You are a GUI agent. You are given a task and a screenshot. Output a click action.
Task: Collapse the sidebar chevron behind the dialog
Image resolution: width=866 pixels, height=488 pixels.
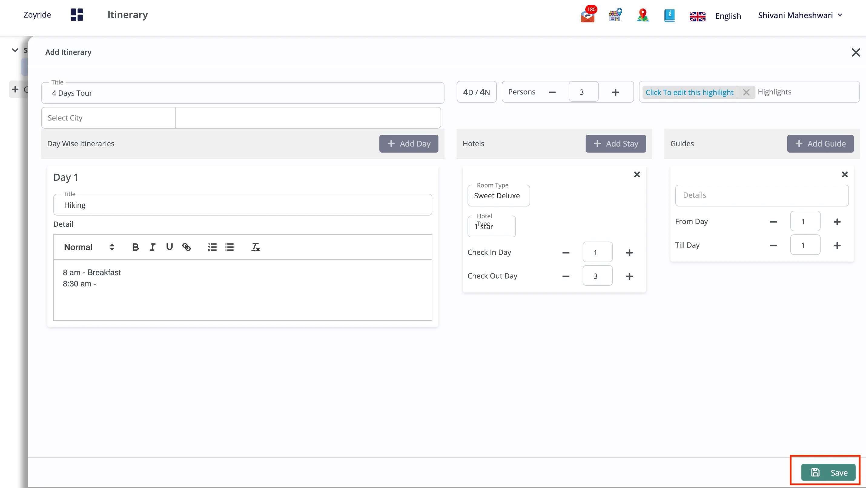pyautogui.click(x=15, y=50)
